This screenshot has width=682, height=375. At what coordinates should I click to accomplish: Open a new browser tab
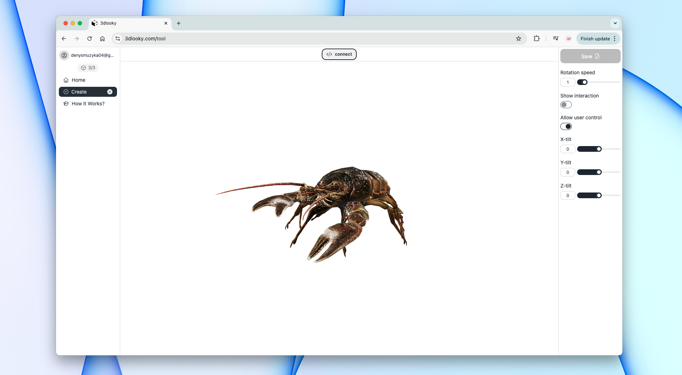point(179,23)
